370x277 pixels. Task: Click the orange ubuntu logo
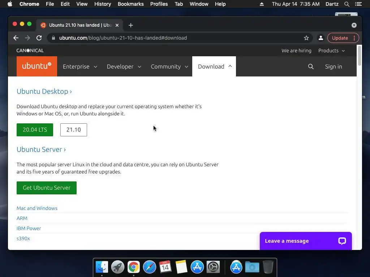[37, 66]
